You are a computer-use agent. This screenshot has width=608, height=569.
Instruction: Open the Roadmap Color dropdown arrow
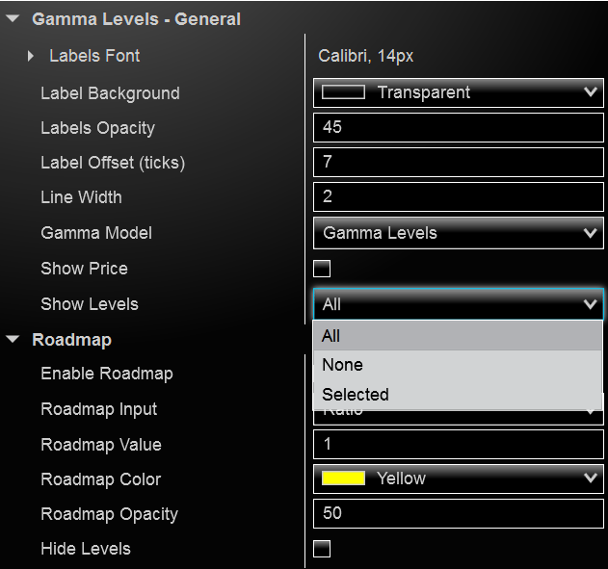pyautogui.click(x=591, y=478)
